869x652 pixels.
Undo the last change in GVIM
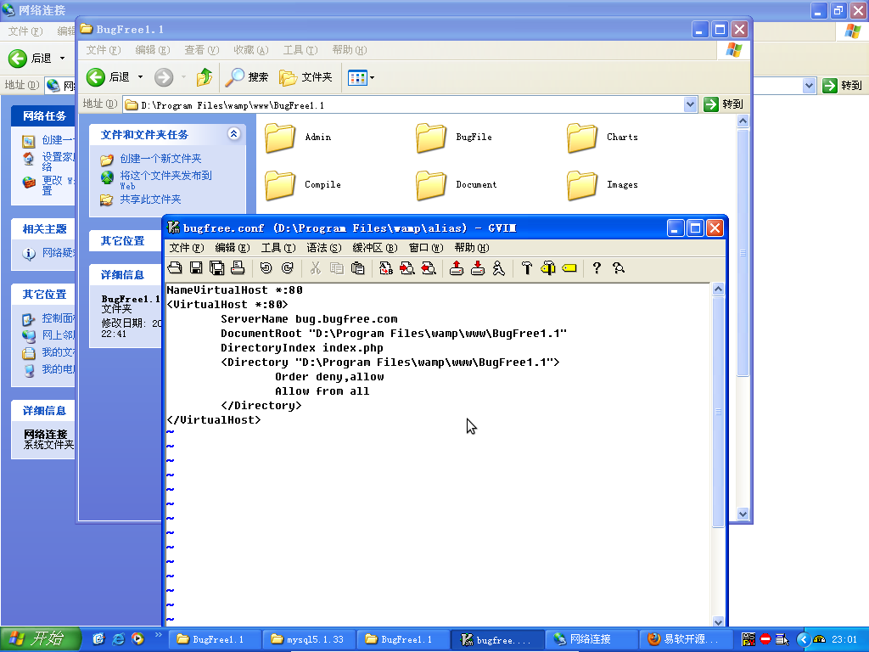point(266,268)
